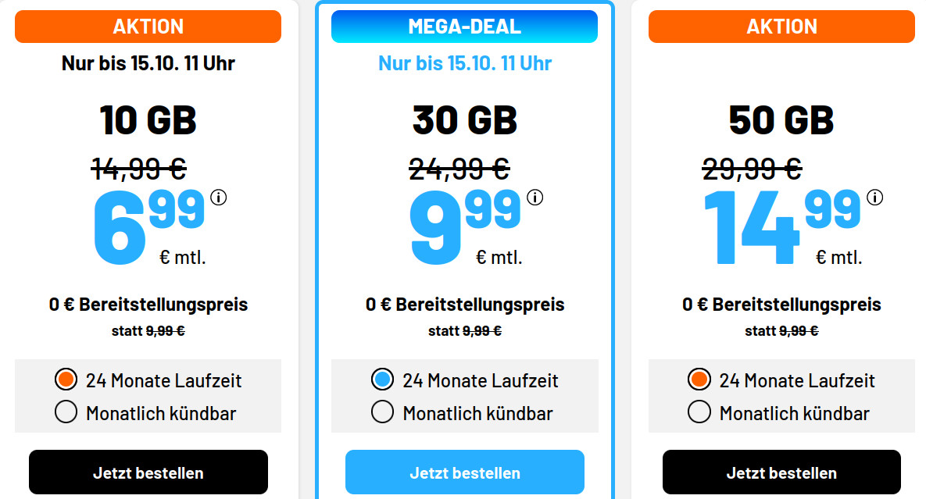Screen dimensions: 926x499
Task: Click the info icon next to the 9,99 € MEGA-DEAL price
Action: [536, 198]
